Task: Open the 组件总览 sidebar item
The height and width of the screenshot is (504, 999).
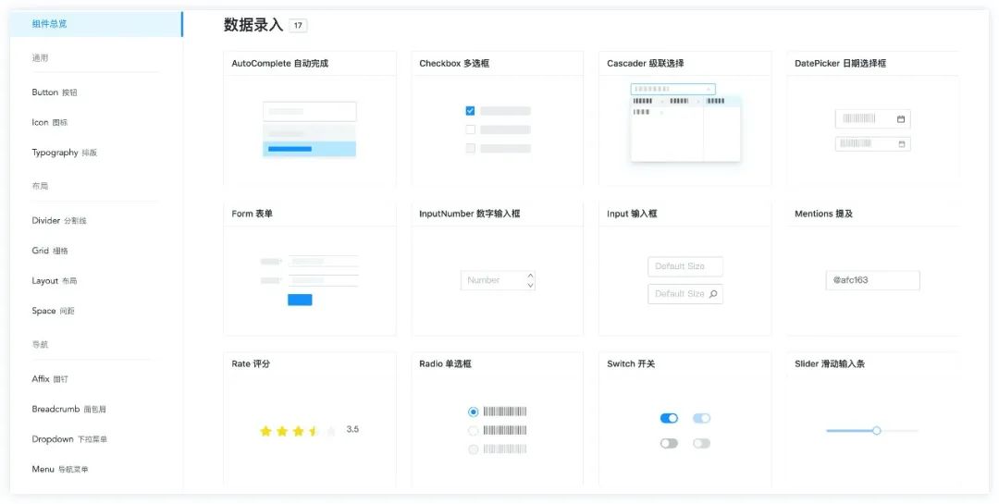Action: pyautogui.click(x=50, y=24)
